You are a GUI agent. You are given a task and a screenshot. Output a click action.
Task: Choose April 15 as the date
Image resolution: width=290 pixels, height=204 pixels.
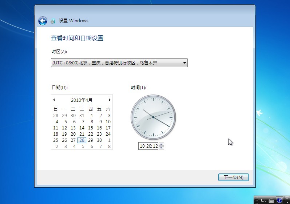[x=91, y=128]
